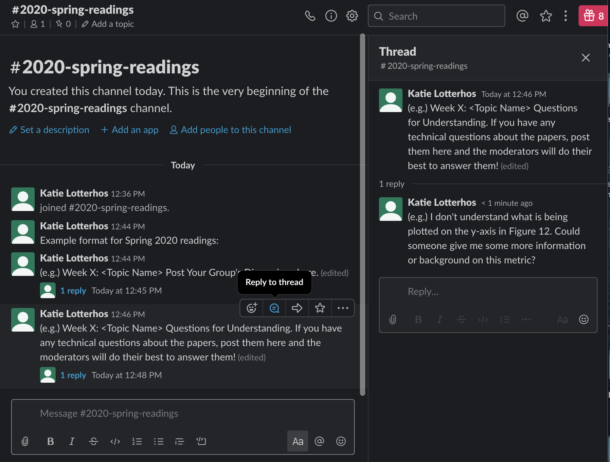Toggle bold in main message box
The width and height of the screenshot is (610, 462).
[50, 441]
